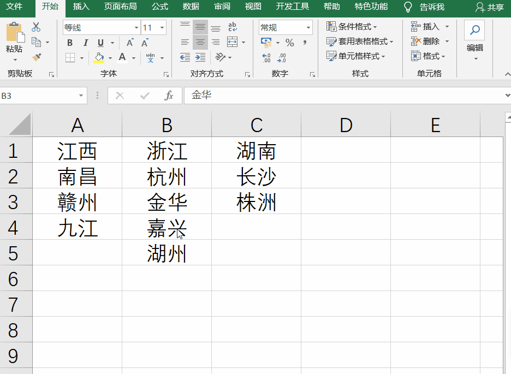Click the Paste clipboard icon
The image size is (511, 374).
point(15,32)
